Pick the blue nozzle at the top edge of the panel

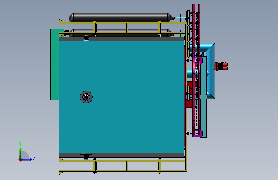point(86,38)
